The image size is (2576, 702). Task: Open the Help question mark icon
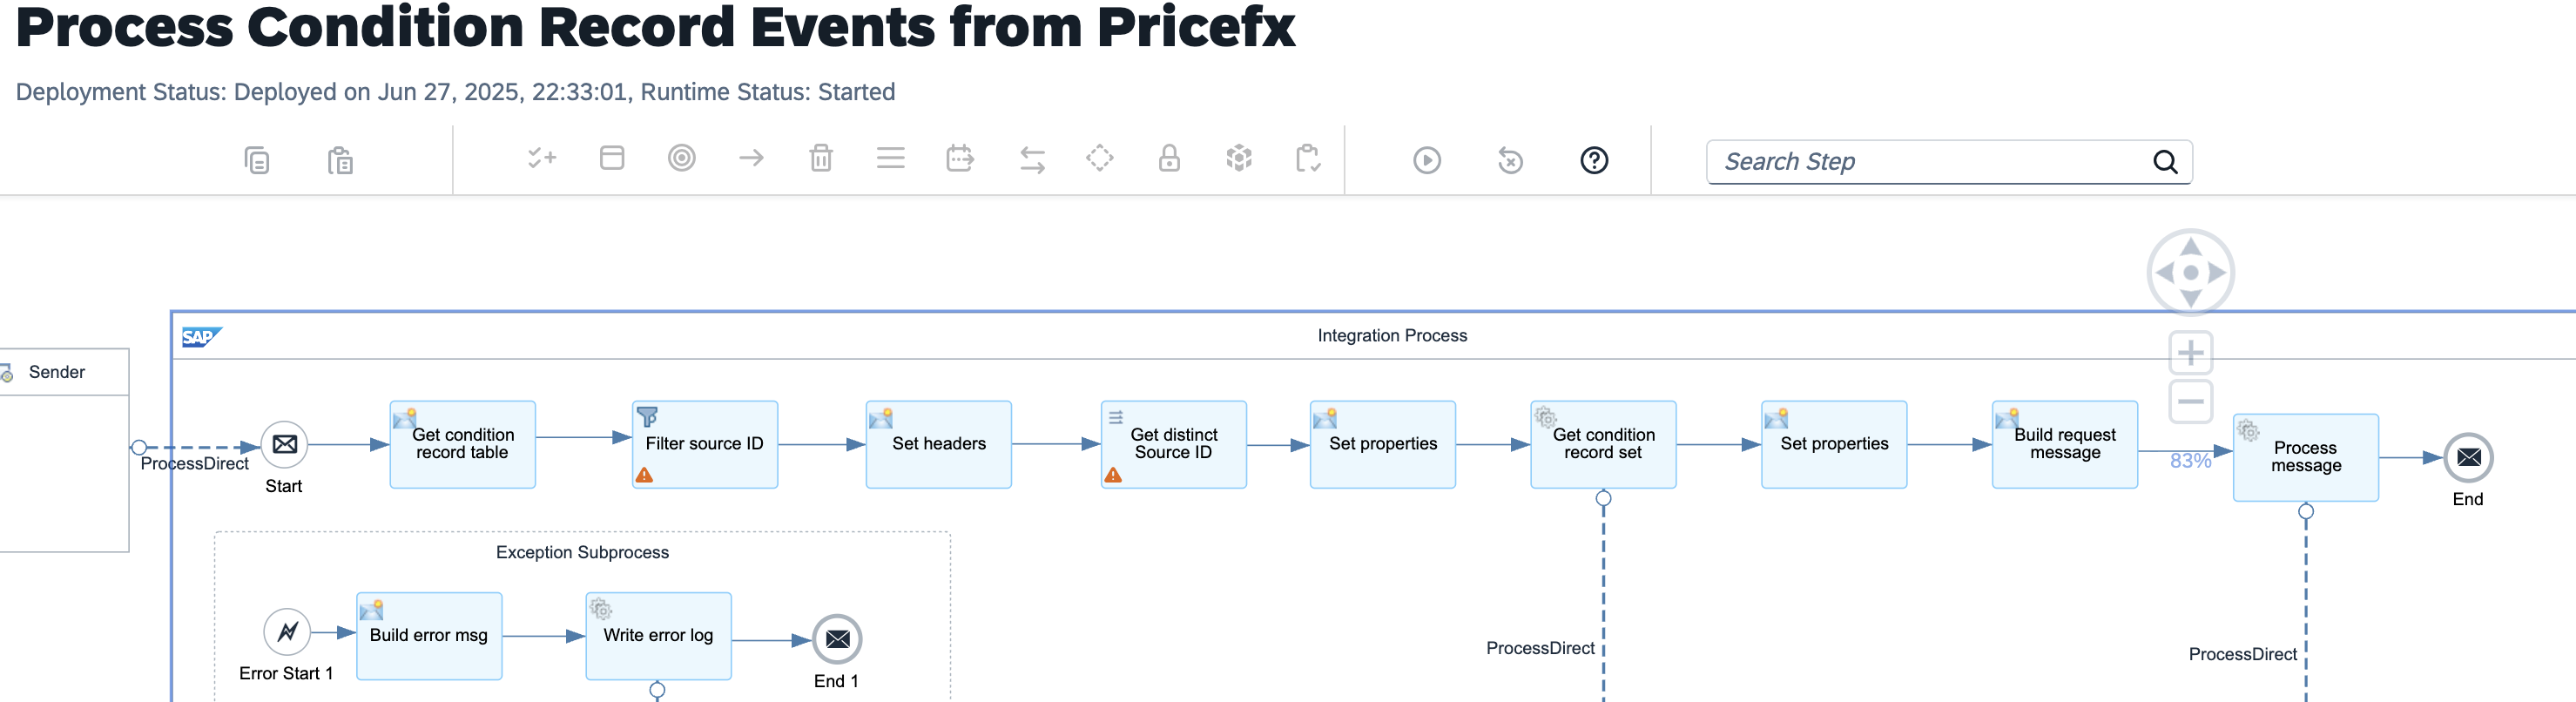click(1594, 160)
